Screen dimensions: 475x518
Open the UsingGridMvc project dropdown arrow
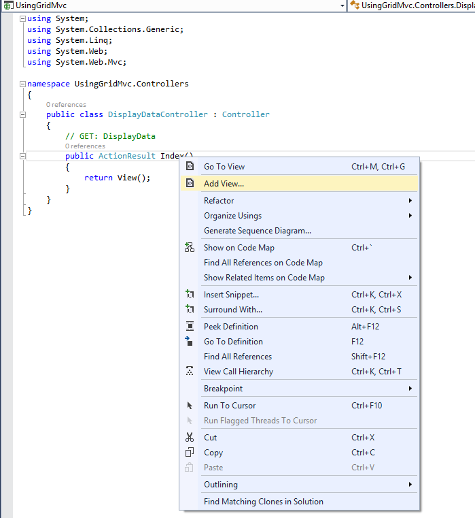pyautogui.click(x=342, y=5)
